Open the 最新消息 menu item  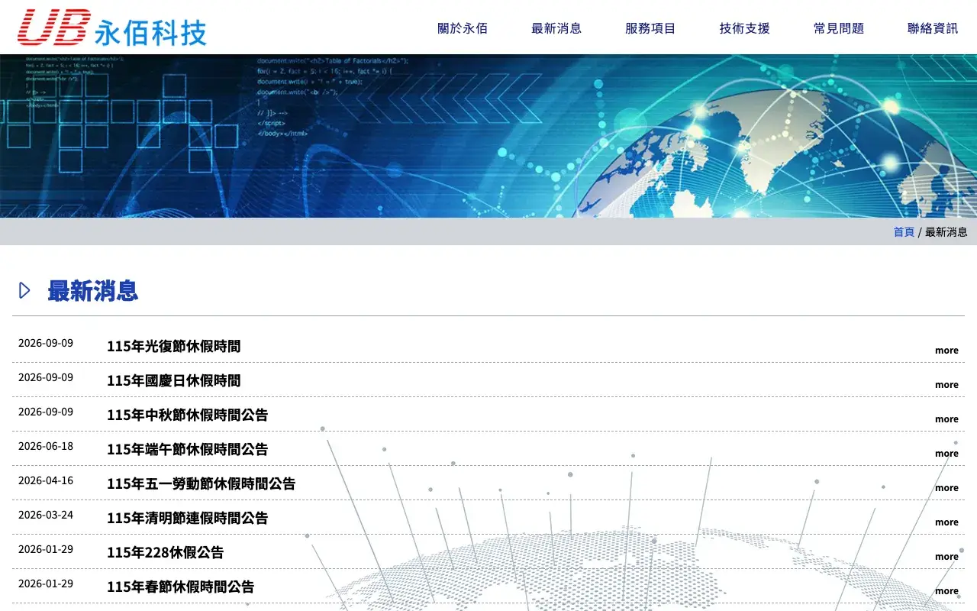tap(556, 28)
